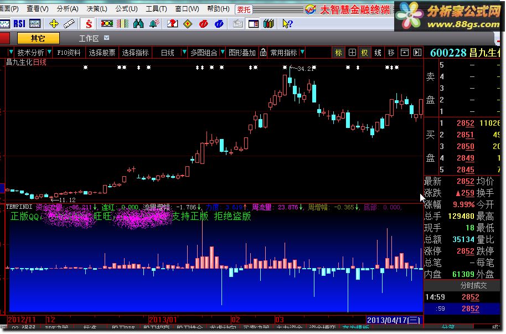
Task: Open the 公式(U) menu
Action: pyautogui.click(x=126, y=9)
